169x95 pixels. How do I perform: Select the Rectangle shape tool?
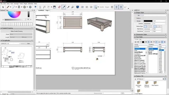pyautogui.click(x=19, y=7)
